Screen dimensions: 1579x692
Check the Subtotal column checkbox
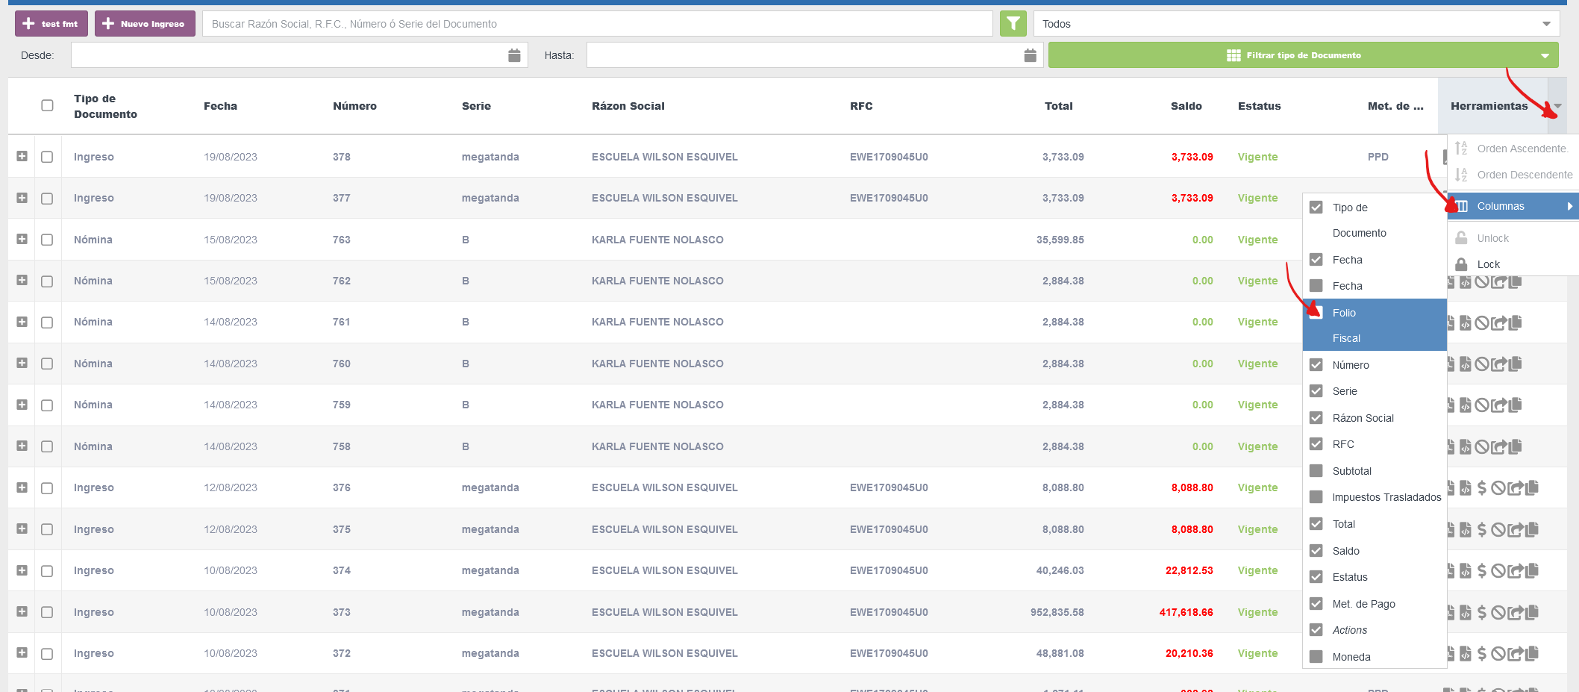[x=1316, y=471]
